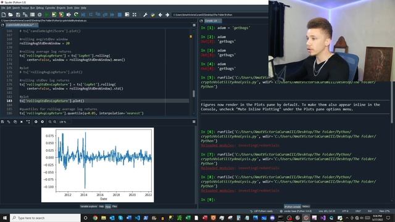This screenshot has height=222, width=395.
Task: Re-run last script icon
Action: click(x=76, y=15)
